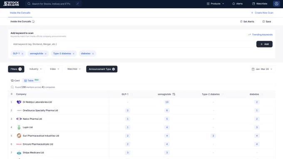Click Type-2 diabetes count 2 for Sun Pharmaceutical

pyautogui.click(x=213, y=136)
